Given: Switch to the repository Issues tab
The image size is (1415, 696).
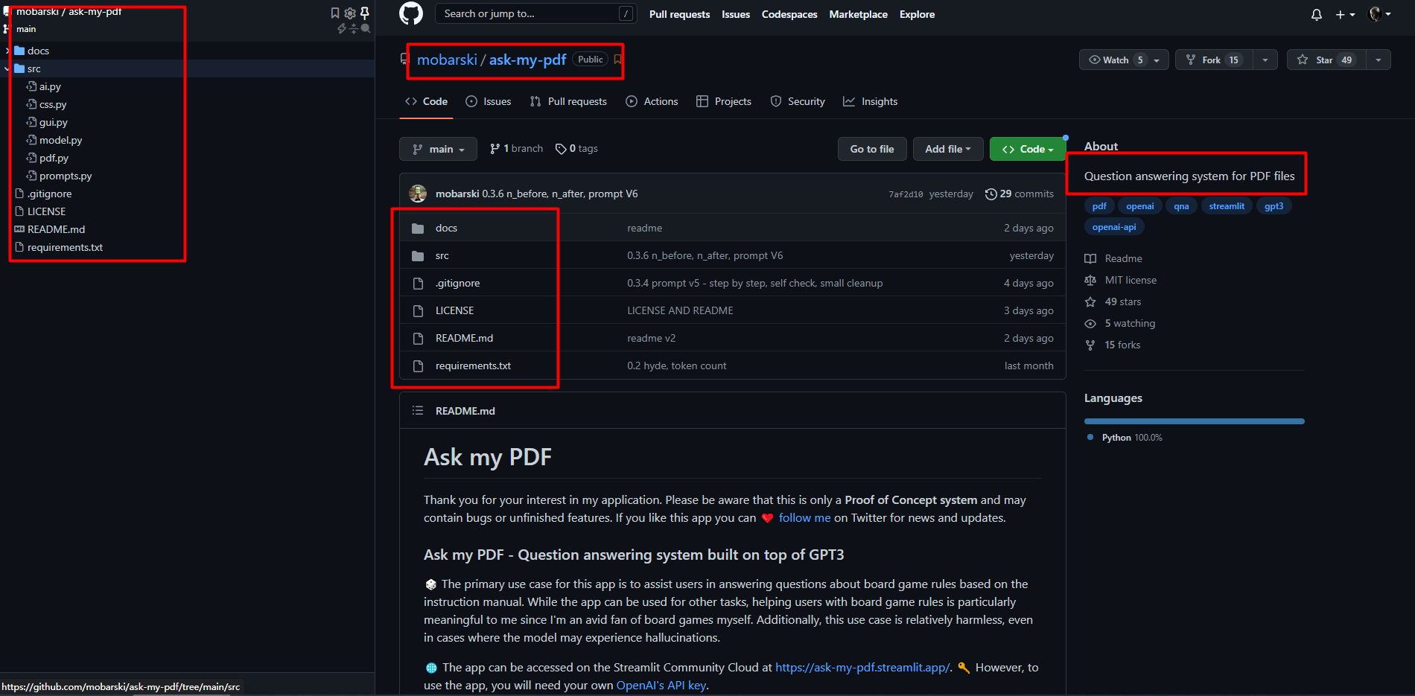Looking at the screenshot, I should [x=489, y=101].
